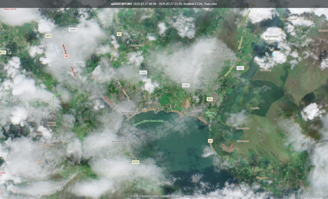
Task: Select the C321 road shield
Action: pos(240,68)
